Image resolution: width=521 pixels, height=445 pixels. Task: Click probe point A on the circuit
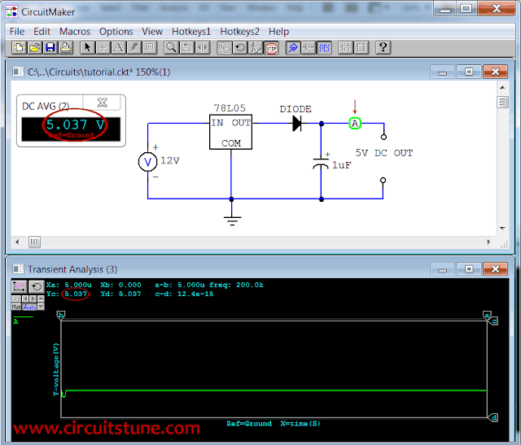click(355, 123)
